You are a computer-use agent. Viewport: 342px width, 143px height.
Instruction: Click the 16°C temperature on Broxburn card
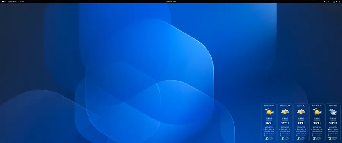pyautogui.click(x=269, y=123)
